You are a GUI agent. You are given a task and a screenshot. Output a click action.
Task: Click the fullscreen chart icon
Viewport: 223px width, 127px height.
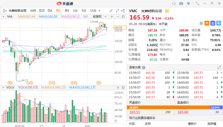117,11
